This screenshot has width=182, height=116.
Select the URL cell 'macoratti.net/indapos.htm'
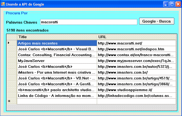click(136, 49)
